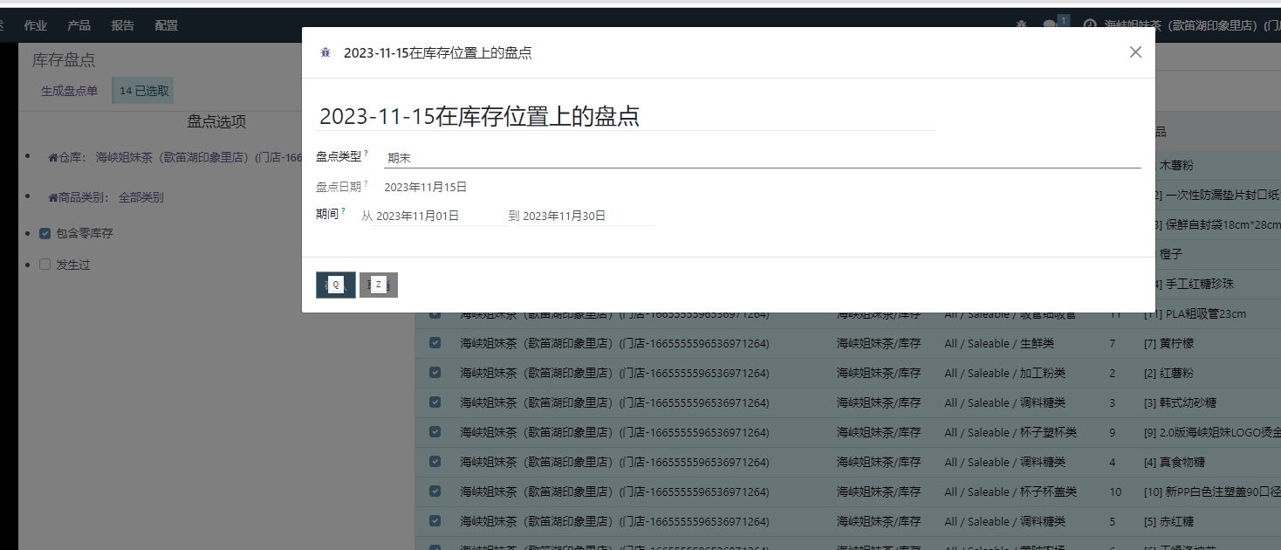
Task: Click the grey cancel button with Z hint
Action: coord(379,285)
